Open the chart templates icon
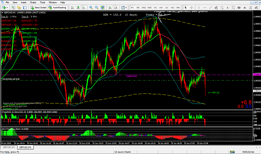Viewport: 261px width, 154px height. coord(123,8)
